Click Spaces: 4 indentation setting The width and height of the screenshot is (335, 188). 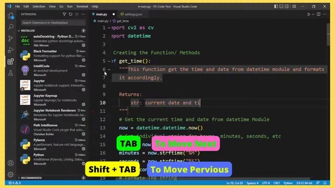pyautogui.click(x=252, y=183)
